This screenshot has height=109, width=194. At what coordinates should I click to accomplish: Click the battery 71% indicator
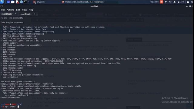[x=181, y=2]
